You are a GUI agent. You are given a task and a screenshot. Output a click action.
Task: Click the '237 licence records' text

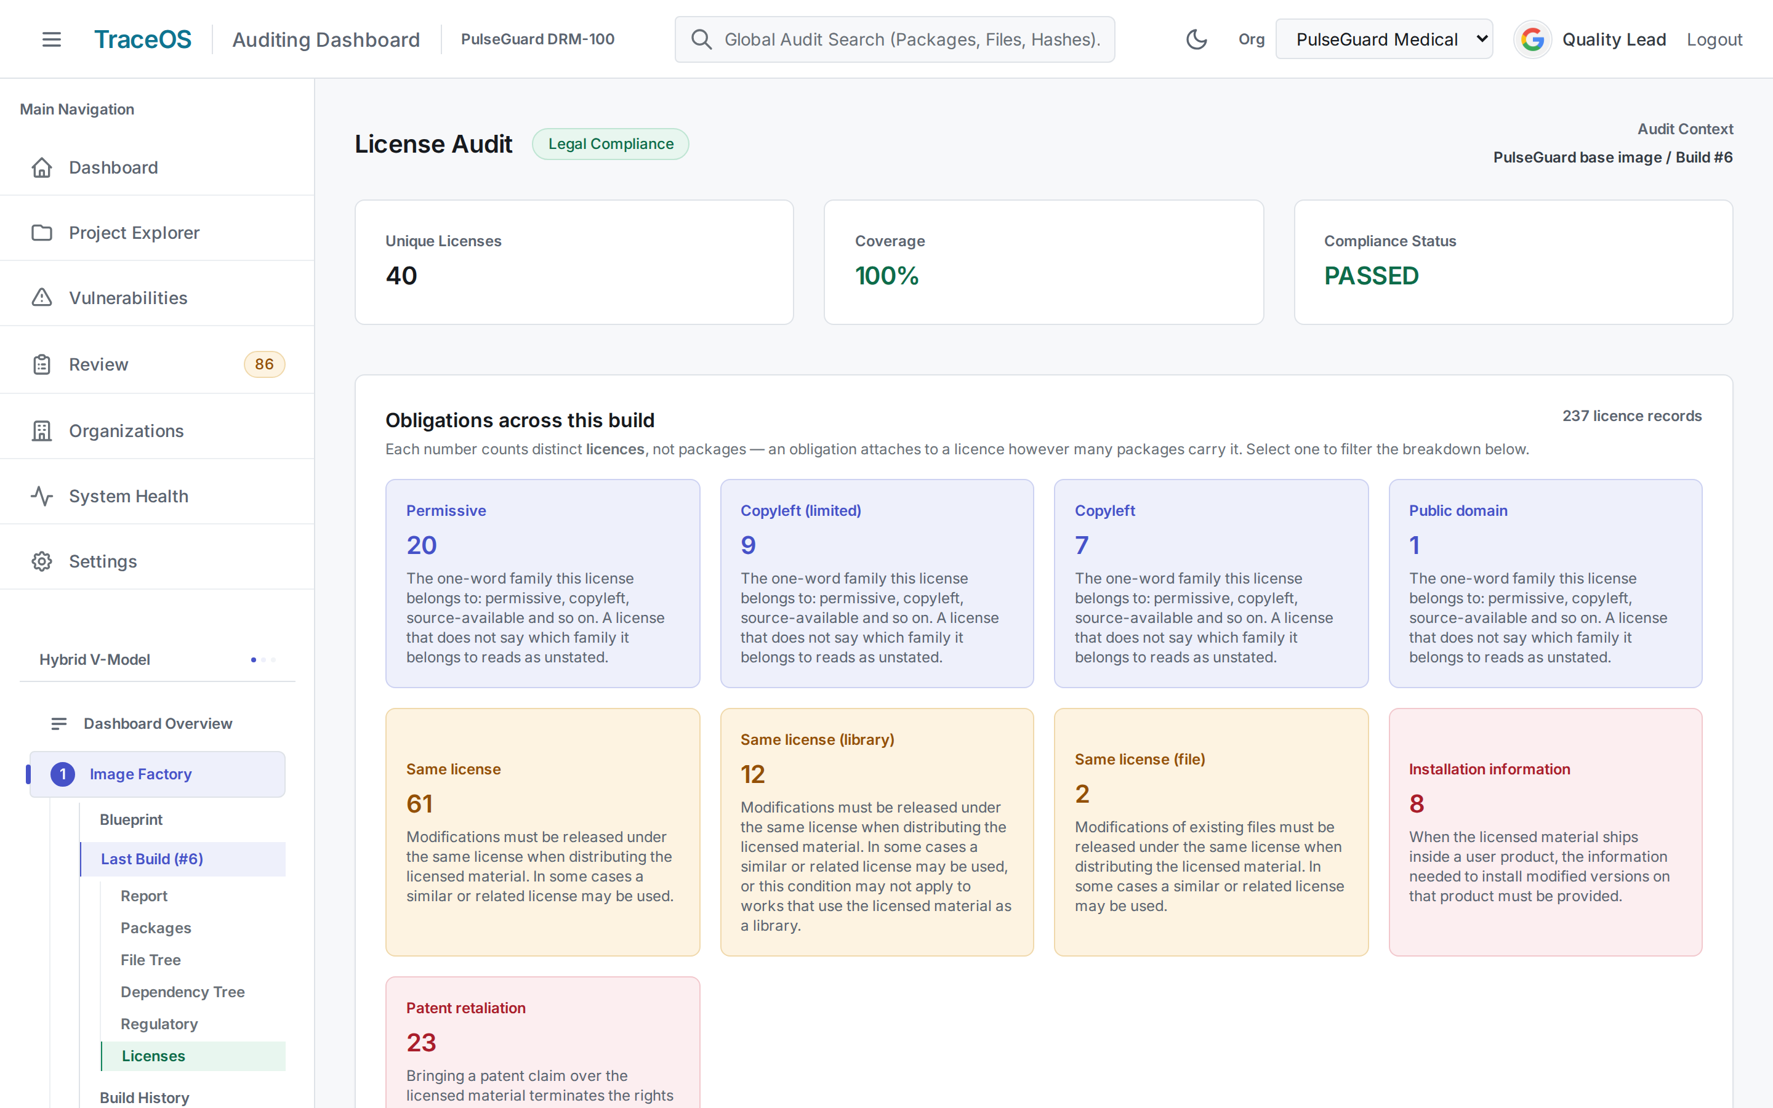[1631, 416]
